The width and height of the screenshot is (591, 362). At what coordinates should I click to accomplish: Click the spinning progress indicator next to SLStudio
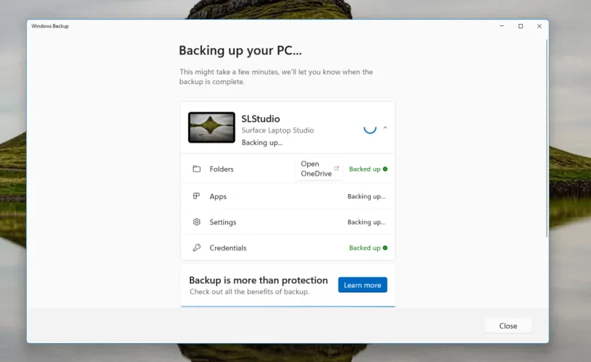tap(369, 127)
